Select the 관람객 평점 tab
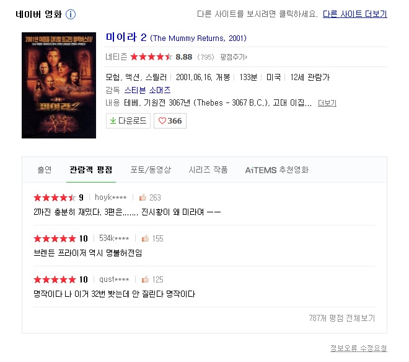Viewport: 409px width, 362px height. (90, 170)
